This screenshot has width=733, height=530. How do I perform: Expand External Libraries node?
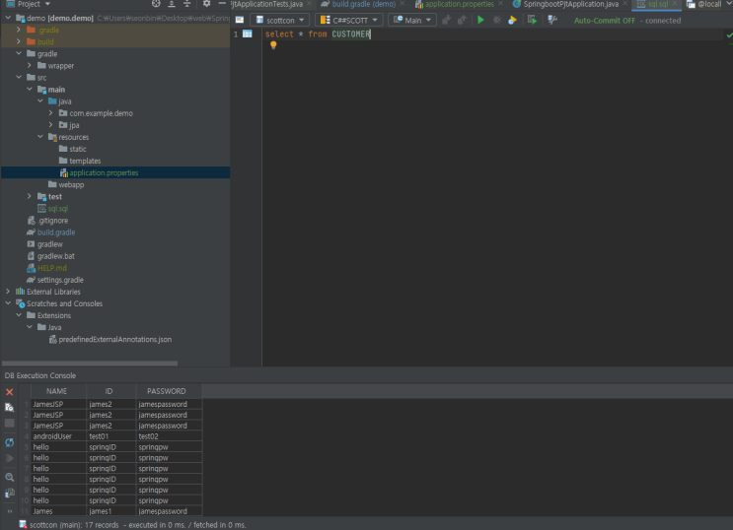pos(8,292)
